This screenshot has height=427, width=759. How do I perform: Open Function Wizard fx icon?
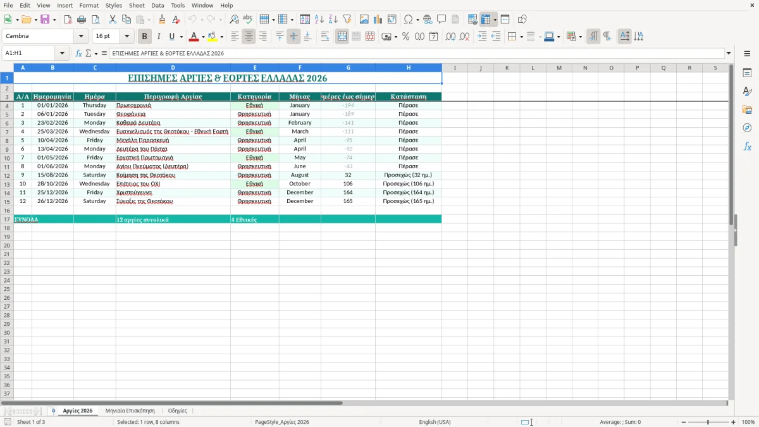(x=79, y=53)
